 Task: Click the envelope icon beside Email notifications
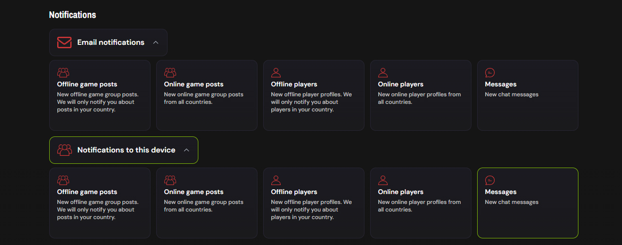(x=64, y=42)
